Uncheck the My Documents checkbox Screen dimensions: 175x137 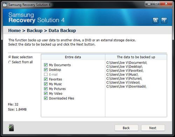point(46,65)
